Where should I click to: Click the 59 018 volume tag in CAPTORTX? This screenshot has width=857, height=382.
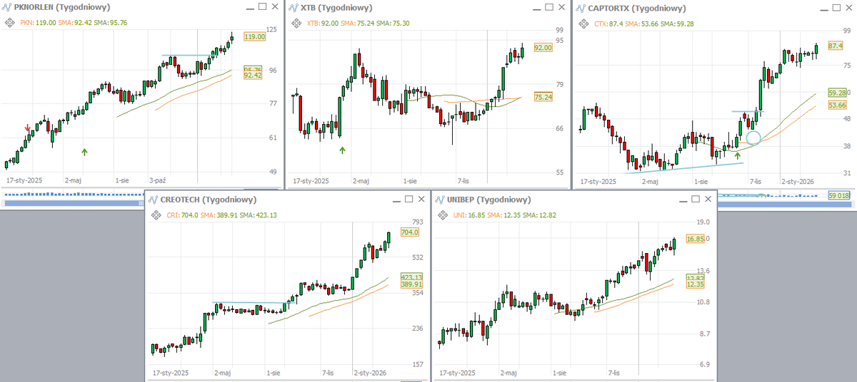tap(841, 195)
